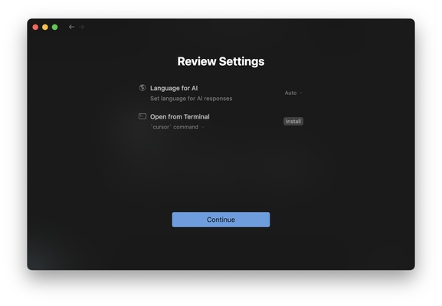Screen dimensions: 442x306
Task: Click the Continue button
Action: [221, 220]
